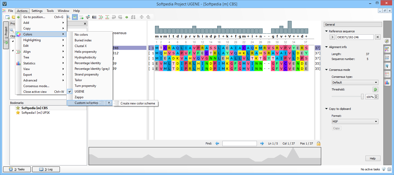Screen dimensions: 394x175
Task: Click the add text annotation icon
Action: pos(82,17)
